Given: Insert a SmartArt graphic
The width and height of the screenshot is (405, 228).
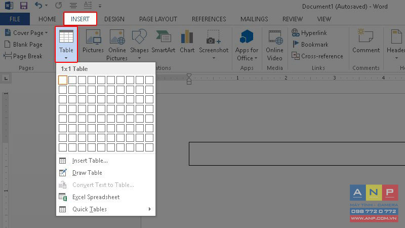Looking at the screenshot, I should [x=163, y=41].
